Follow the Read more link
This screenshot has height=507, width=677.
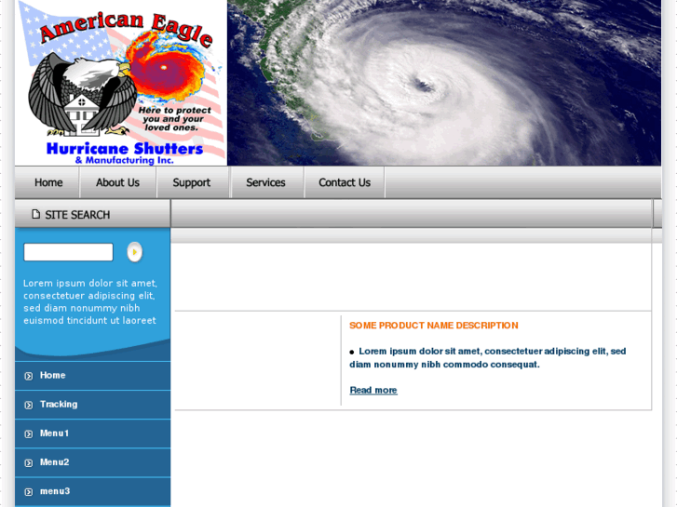(373, 390)
